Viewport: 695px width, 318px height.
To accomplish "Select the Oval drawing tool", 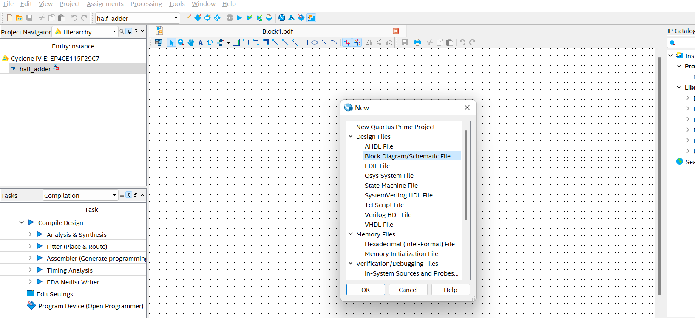I will tap(315, 42).
